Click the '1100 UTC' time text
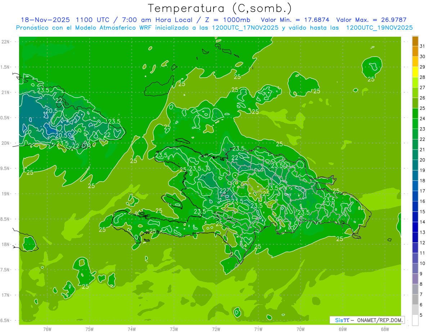432x334 pixels. click(93, 20)
